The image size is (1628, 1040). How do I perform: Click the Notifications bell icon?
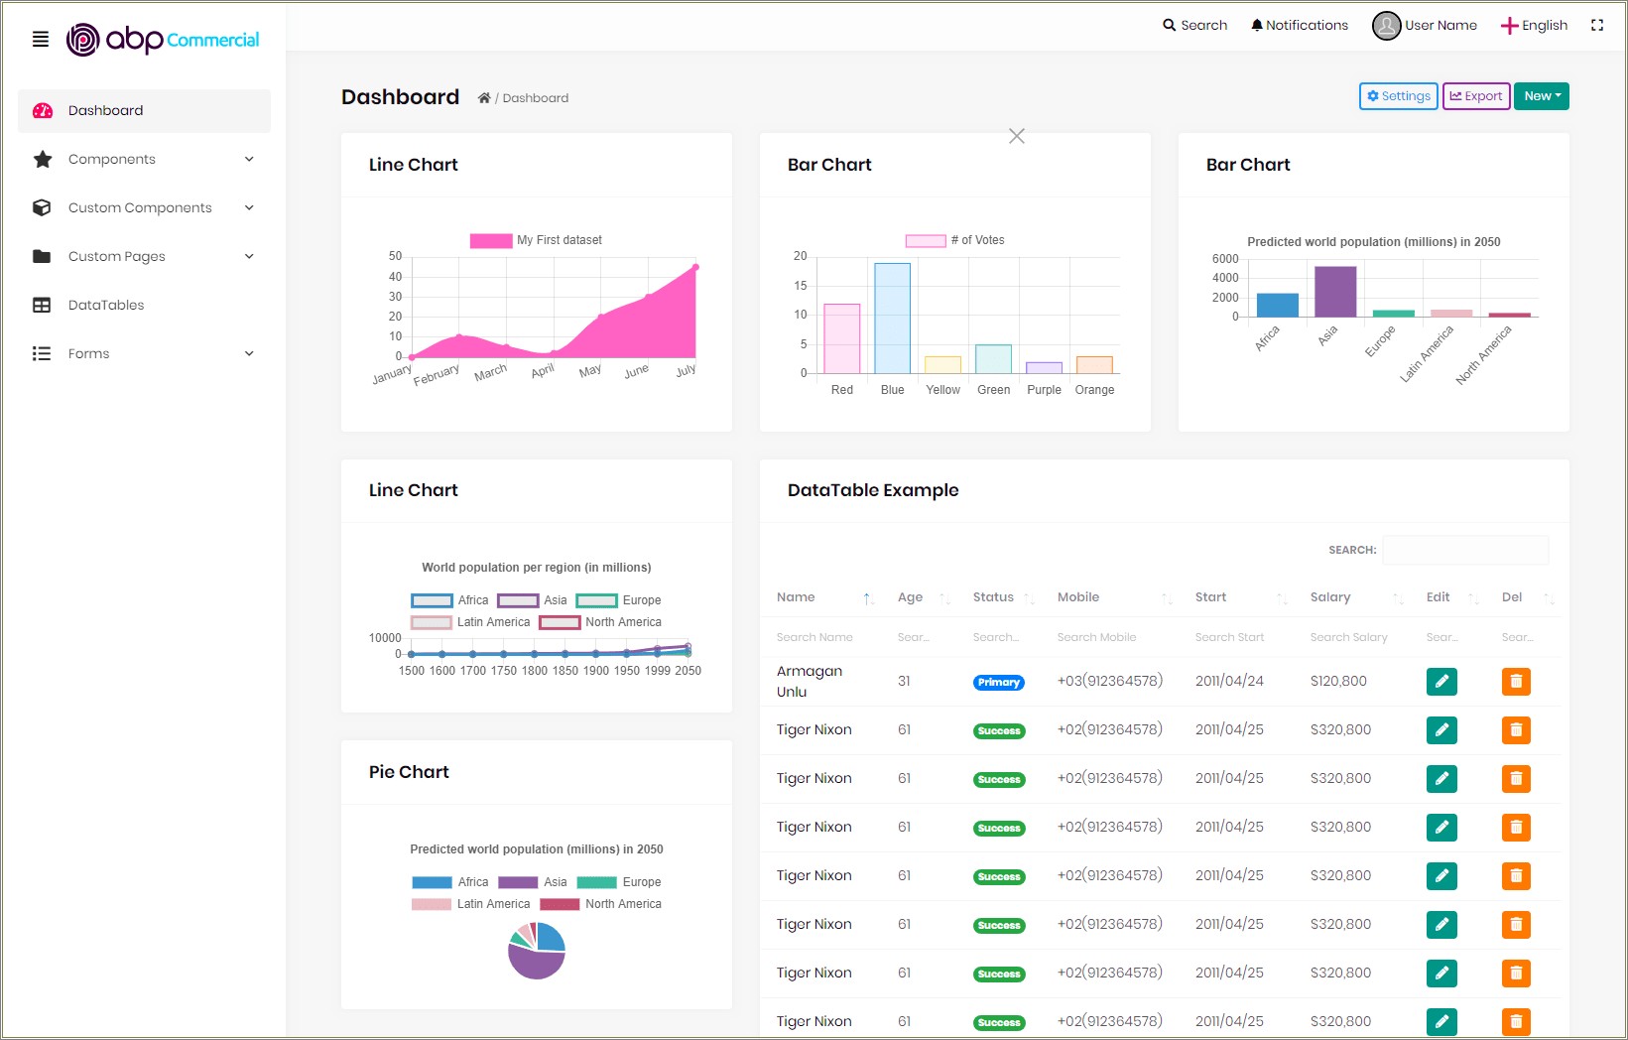tap(1257, 26)
